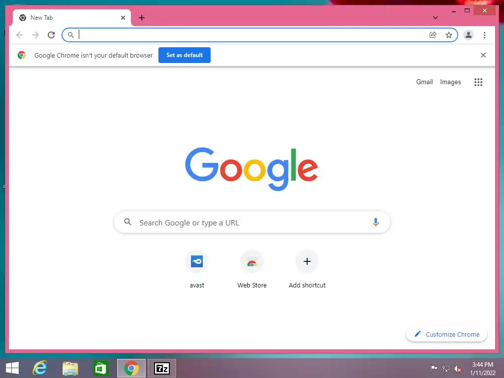Go forward using the forward arrow

coord(35,35)
